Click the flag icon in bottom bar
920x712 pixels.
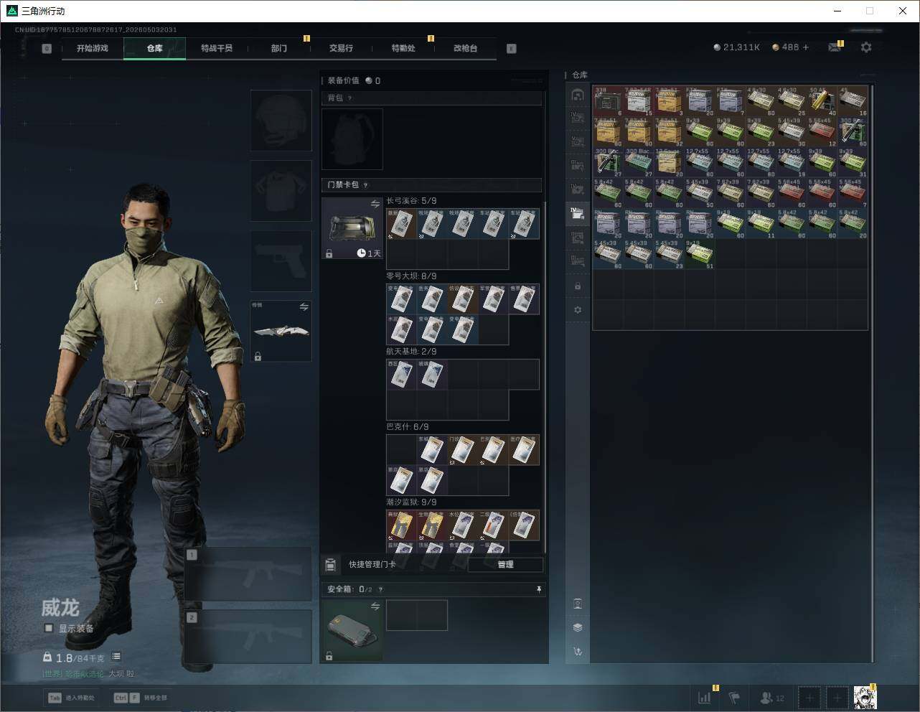(x=734, y=697)
